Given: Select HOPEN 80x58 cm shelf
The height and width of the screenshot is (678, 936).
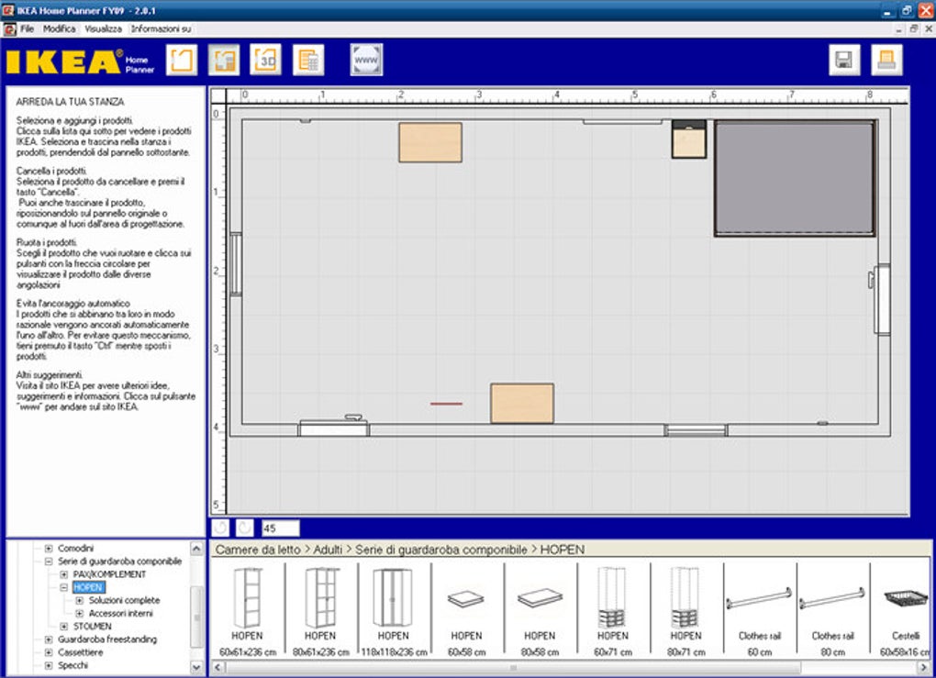Looking at the screenshot, I should [x=540, y=611].
